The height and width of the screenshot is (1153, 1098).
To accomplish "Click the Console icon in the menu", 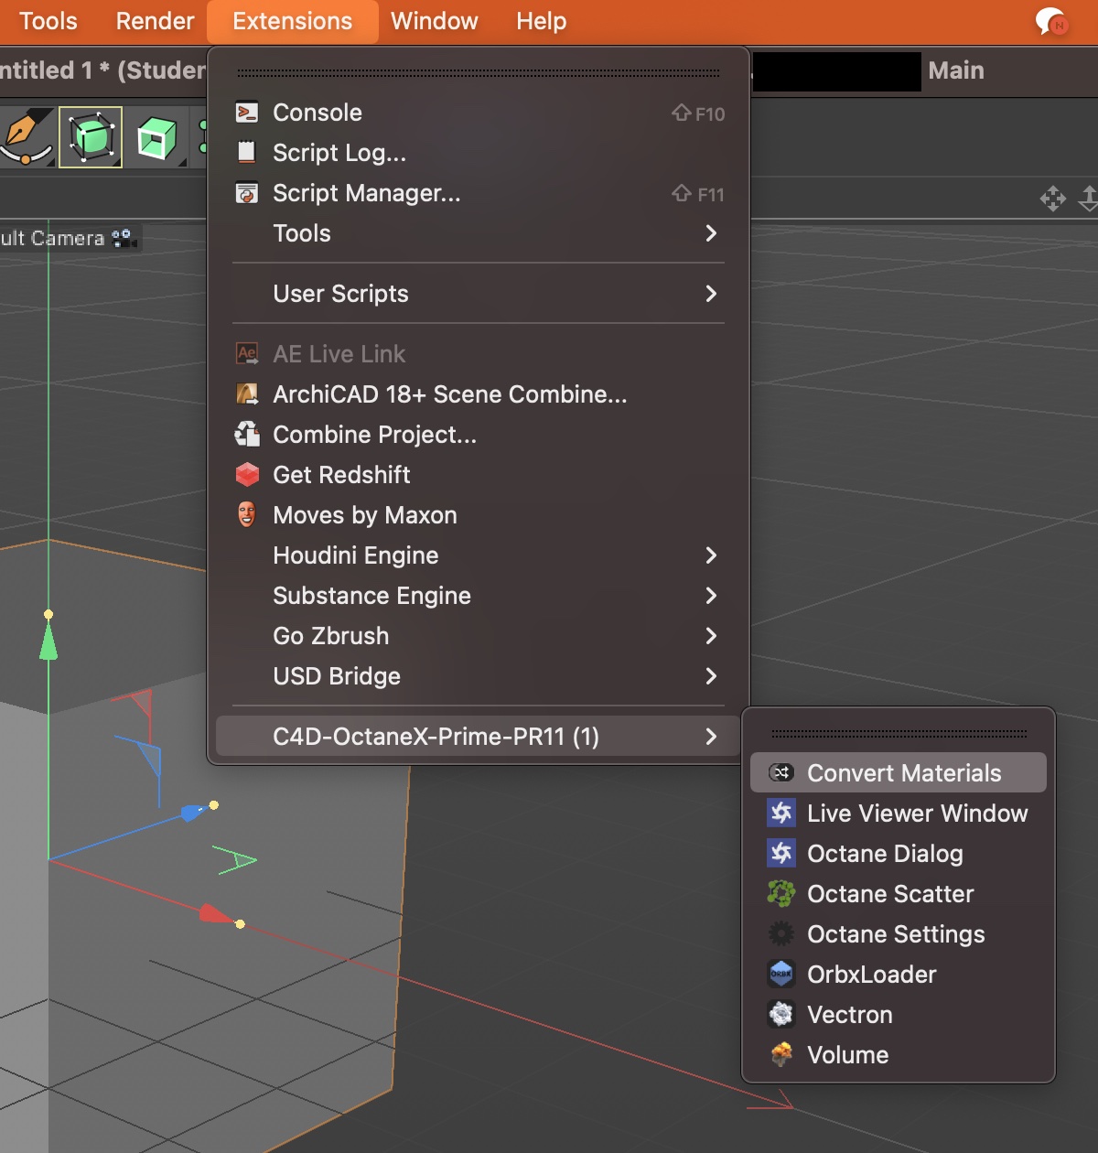I will click(x=247, y=113).
